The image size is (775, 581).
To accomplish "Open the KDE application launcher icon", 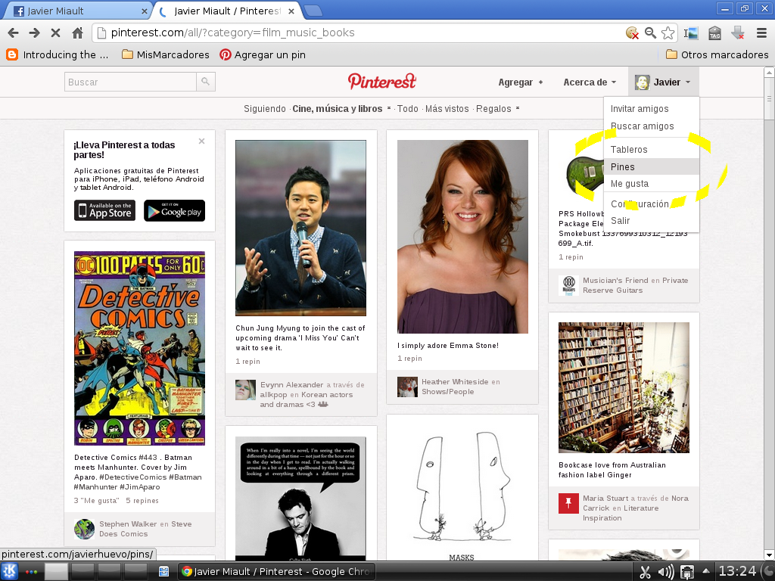I will tap(10, 572).
